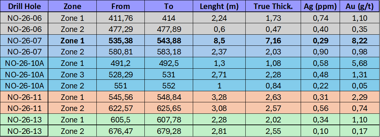Screen dimensions: 380x137
Task: Click the Zone 3 cell
Action: tap(72, 75)
